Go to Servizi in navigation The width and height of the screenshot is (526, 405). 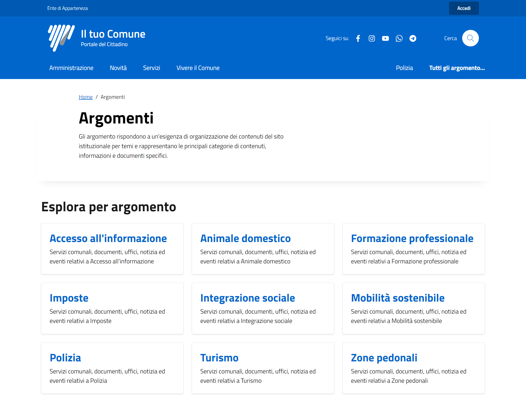click(x=151, y=68)
